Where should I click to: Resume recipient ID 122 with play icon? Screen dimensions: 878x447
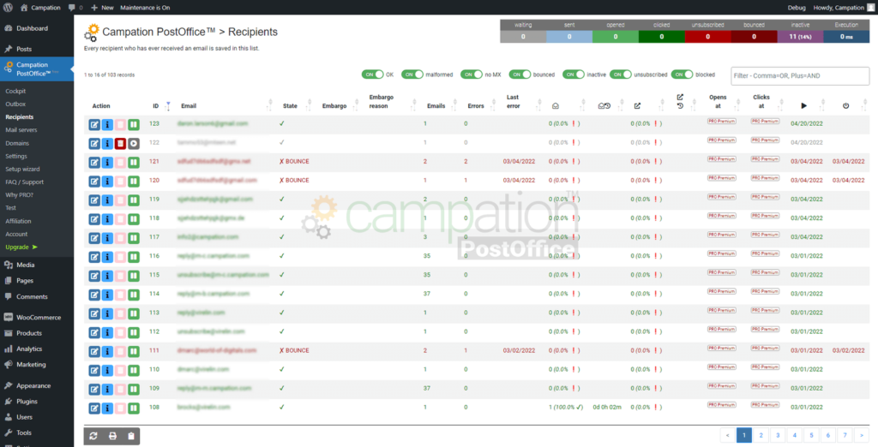coord(133,144)
